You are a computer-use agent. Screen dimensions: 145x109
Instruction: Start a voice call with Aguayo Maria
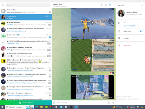106,5
